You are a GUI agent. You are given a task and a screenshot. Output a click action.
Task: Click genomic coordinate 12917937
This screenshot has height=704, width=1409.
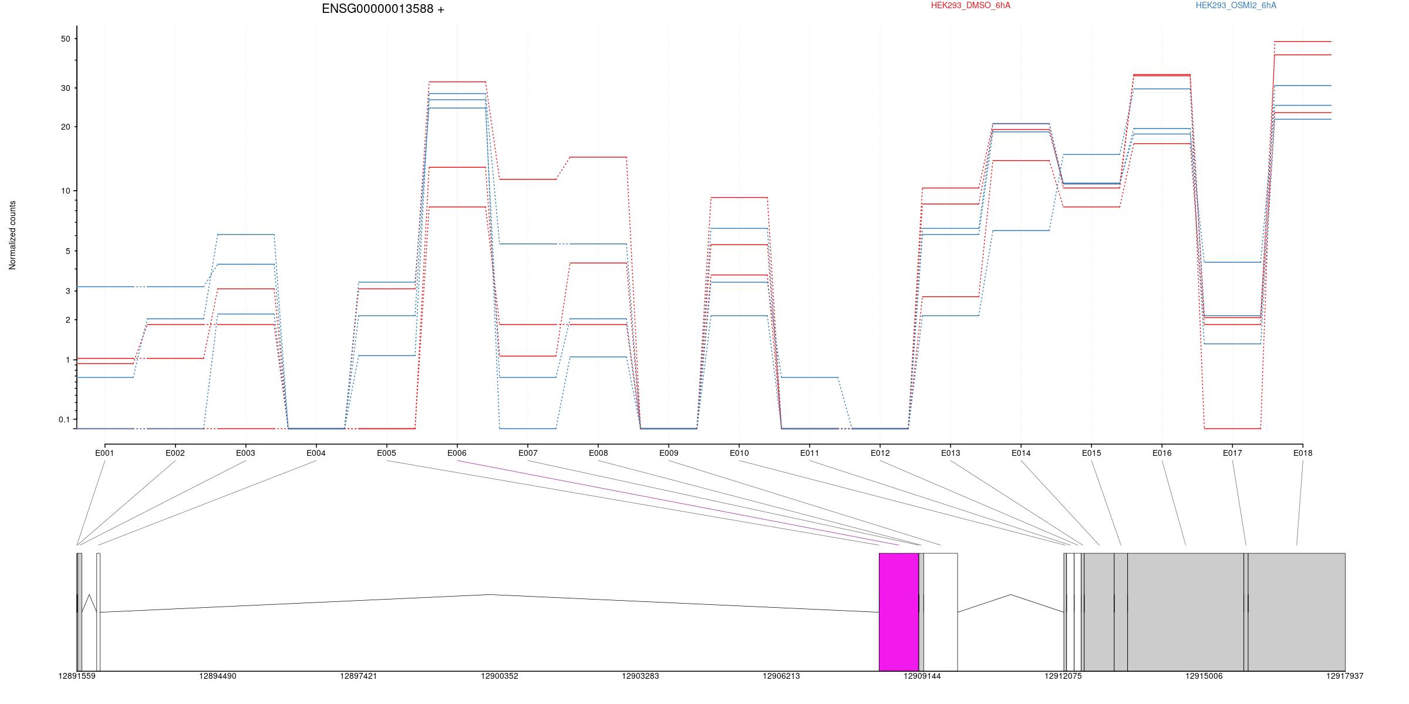1345,676
